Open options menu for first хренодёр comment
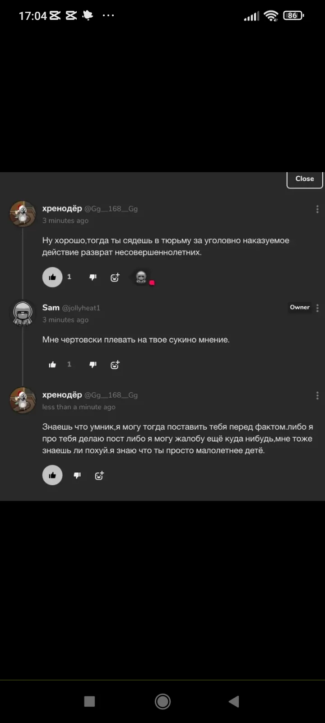 317,209
